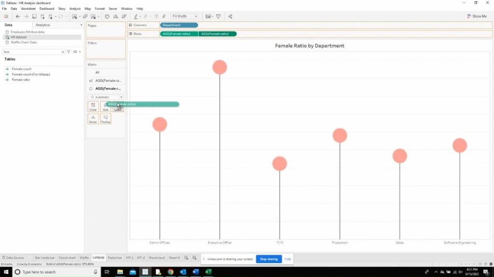The width and height of the screenshot is (494, 277).
Task: Open the Color shelf on Marks card
Action: tap(93, 107)
